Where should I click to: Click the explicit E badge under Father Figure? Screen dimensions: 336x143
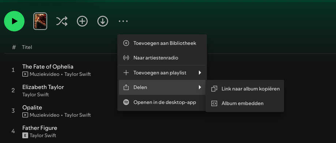tap(25, 135)
